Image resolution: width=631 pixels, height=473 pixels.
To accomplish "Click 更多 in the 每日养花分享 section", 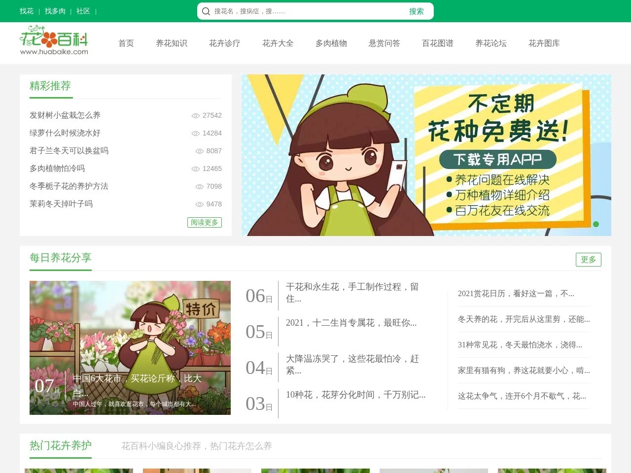I will tap(589, 260).
